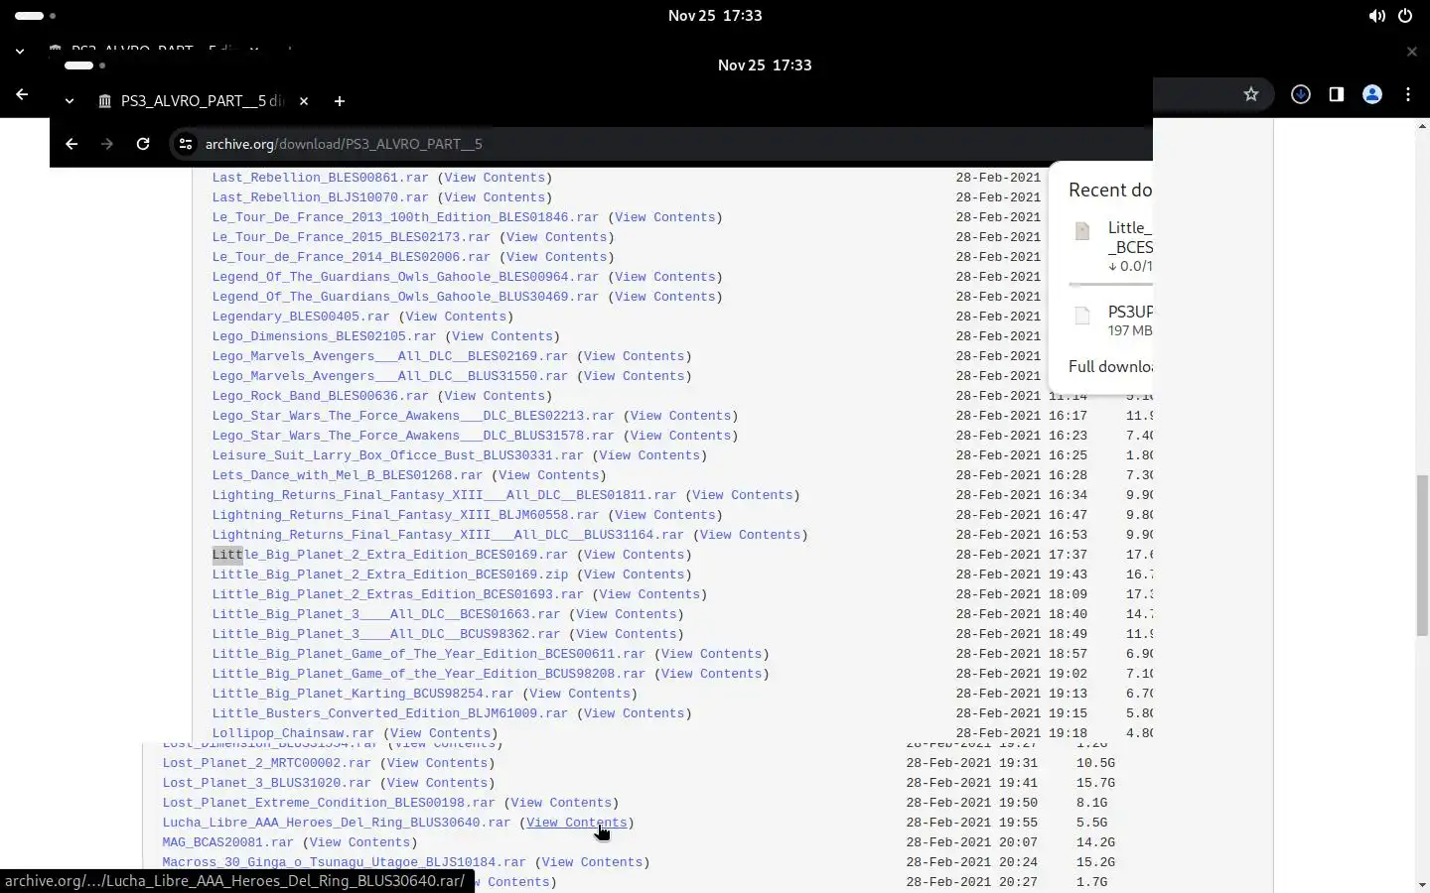Screen dimensions: 1430x893
Task: Open Lets_Dance_with_Mel_B_BLES01268.rar
Action: click(x=348, y=475)
